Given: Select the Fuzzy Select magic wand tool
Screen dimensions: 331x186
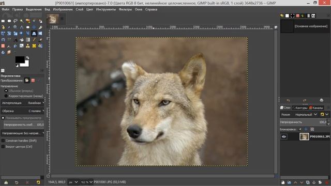Looking at the screenshot, I should (22, 21).
